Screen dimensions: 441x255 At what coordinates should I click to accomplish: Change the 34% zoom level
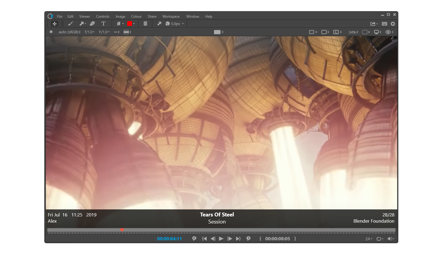click(x=353, y=32)
